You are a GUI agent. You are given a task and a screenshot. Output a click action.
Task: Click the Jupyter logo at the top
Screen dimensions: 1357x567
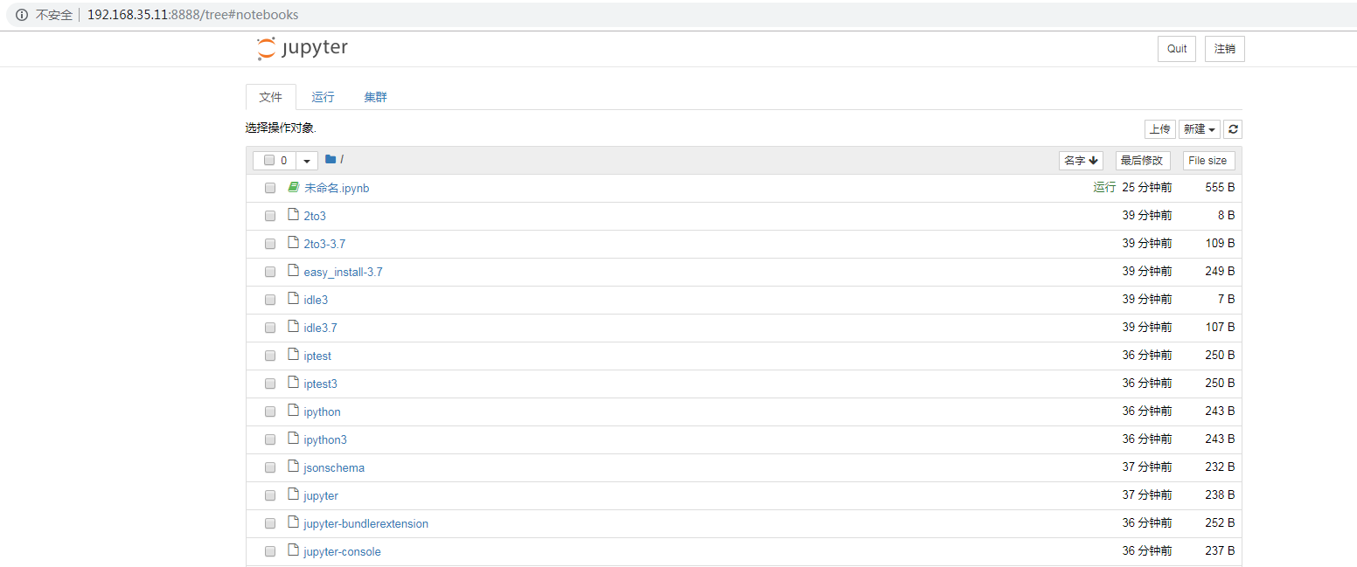click(x=302, y=48)
